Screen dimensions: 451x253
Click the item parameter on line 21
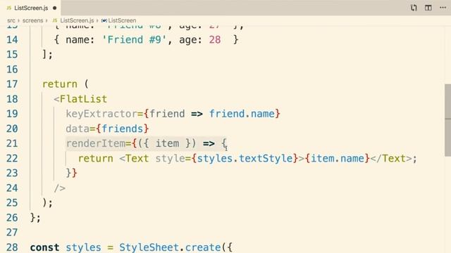click(x=167, y=143)
